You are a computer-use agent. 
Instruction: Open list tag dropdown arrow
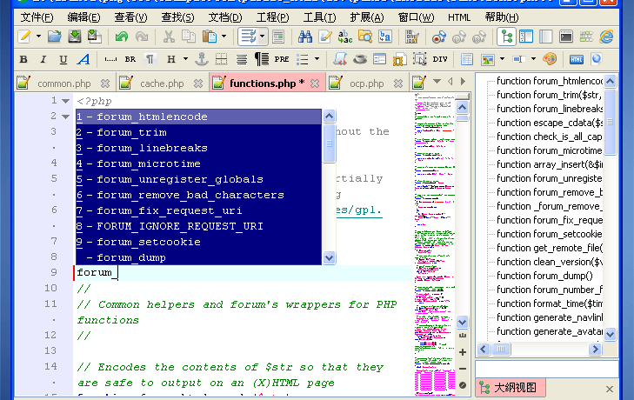tap(317, 59)
